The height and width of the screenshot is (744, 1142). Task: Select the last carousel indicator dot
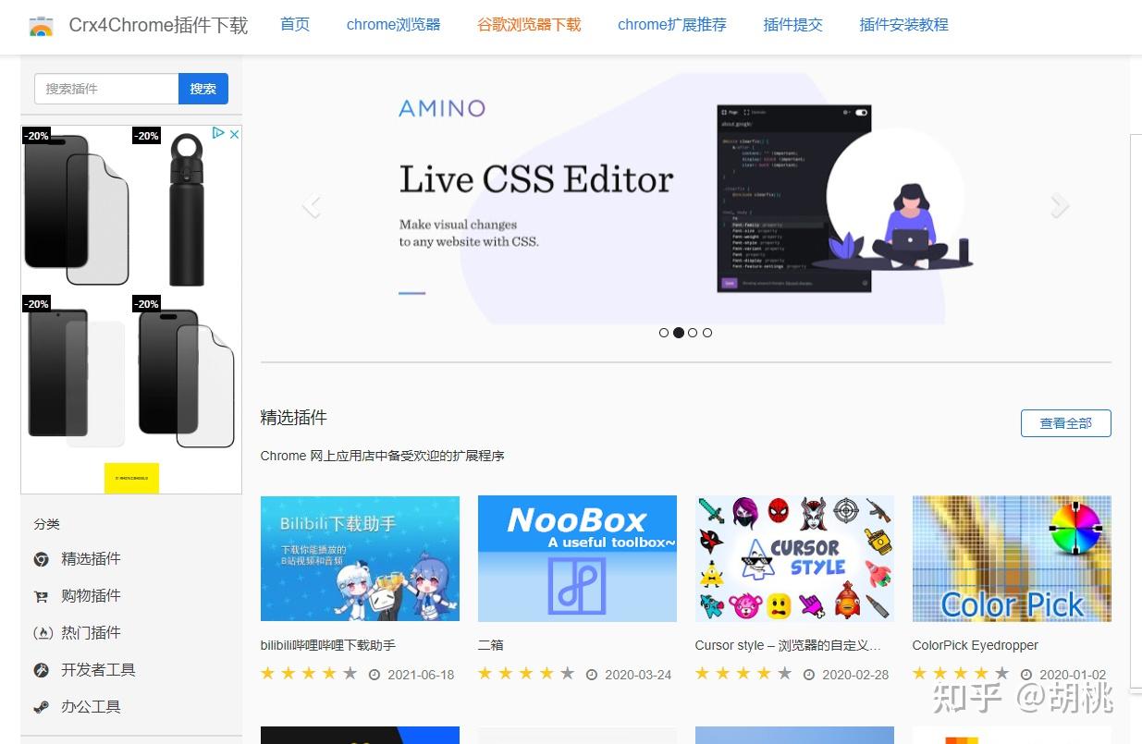point(707,333)
